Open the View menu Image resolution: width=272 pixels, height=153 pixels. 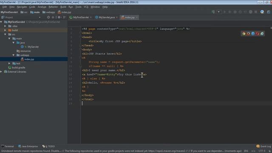tap(12, 7)
